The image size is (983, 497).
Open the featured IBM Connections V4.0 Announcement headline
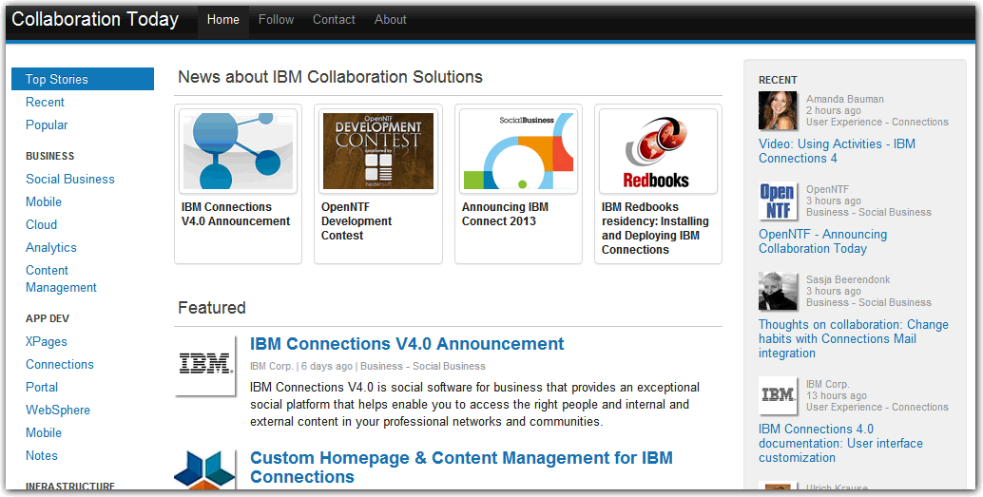tap(407, 344)
